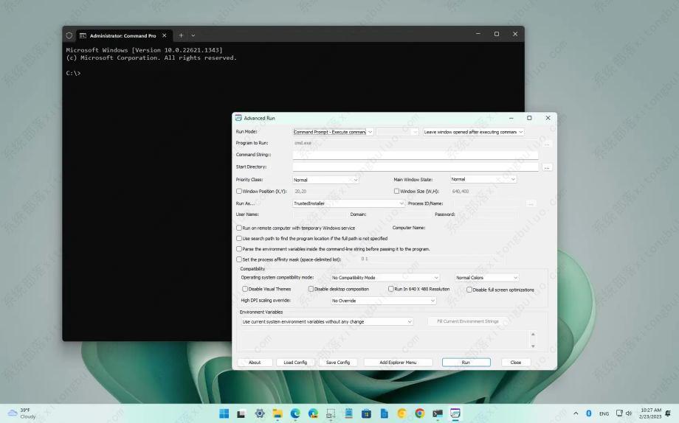
Task: Toggle Run in 640 X 480 Resolution
Action: tap(391, 289)
